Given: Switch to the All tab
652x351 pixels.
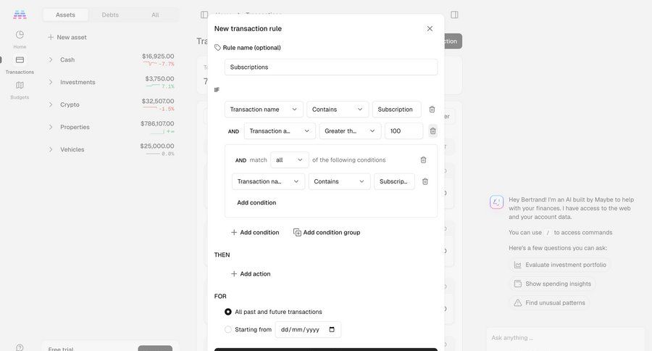Looking at the screenshot, I should pyautogui.click(x=155, y=15).
